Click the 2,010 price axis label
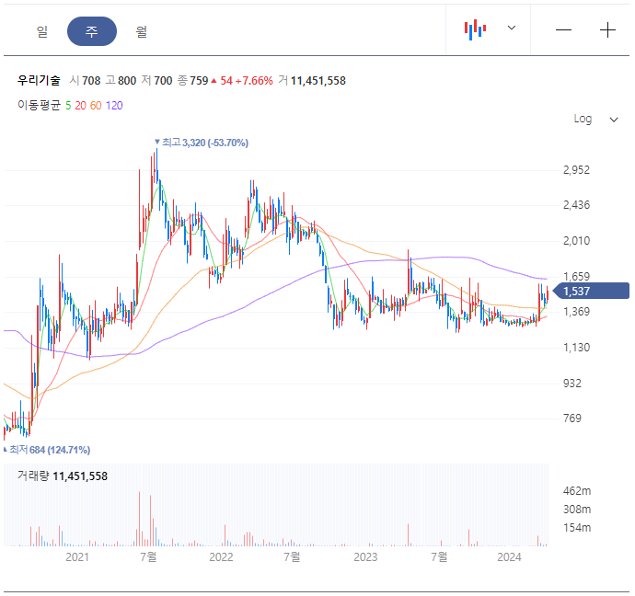The height and width of the screenshot is (596, 635). click(x=576, y=241)
